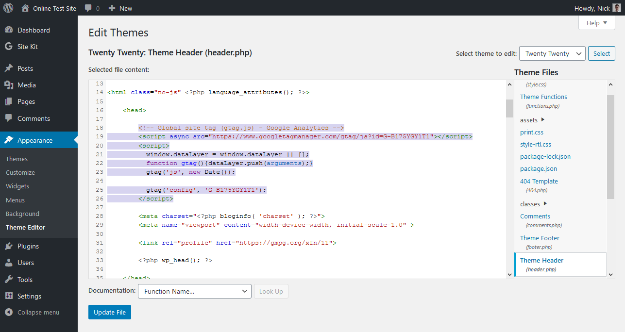Screen dimensions: 625x332
Task: Click Nick's user avatar
Action: pyautogui.click(x=616, y=8)
